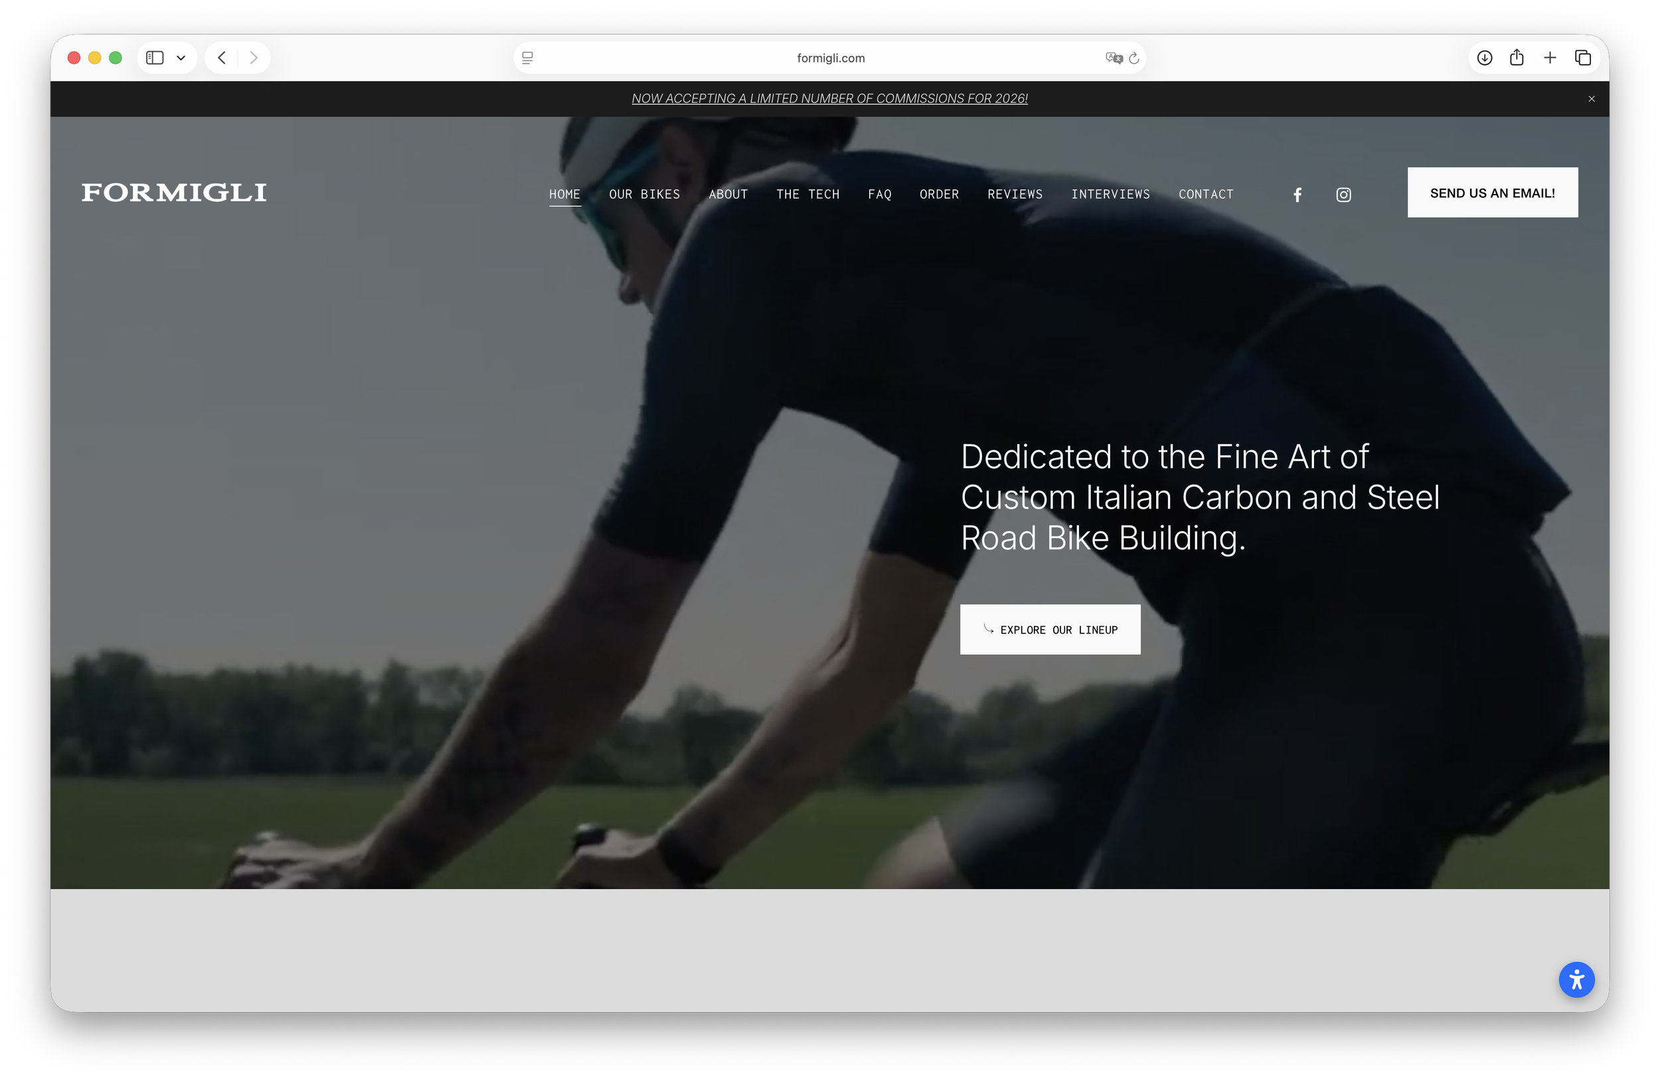Viewport: 1660px width, 1079px height.
Task: Click the Safari downloads icon
Action: [x=1484, y=58]
